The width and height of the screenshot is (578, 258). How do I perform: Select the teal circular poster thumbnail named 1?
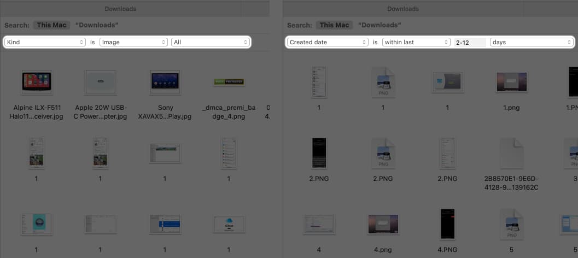(37, 224)
